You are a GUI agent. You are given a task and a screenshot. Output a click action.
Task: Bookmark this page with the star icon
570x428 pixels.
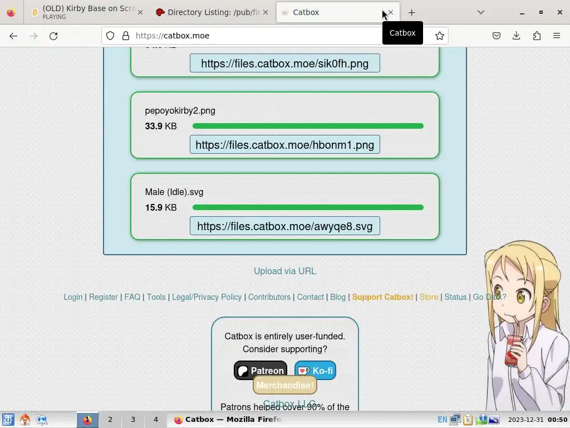pyautogui.click(x=440, y=36)
